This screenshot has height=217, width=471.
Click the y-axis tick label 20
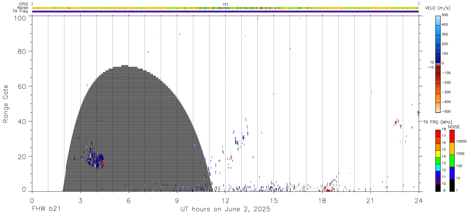[22, 157]
